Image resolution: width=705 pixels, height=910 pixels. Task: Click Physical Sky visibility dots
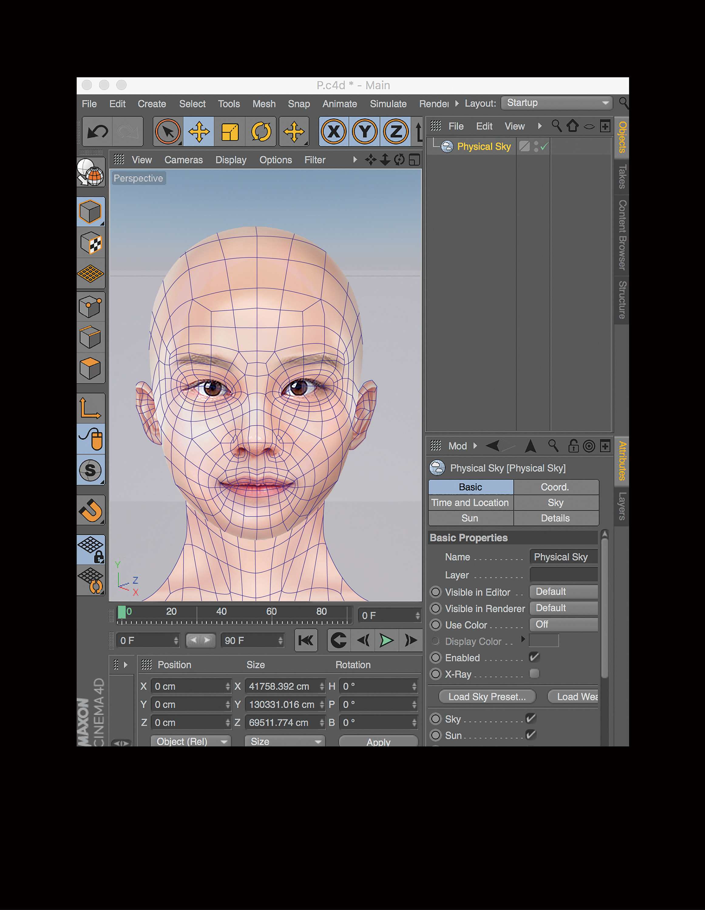[x=536, y=146]
